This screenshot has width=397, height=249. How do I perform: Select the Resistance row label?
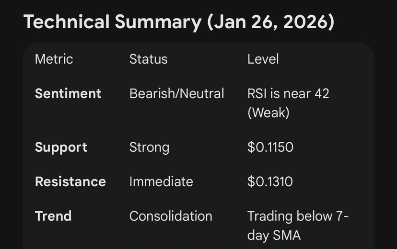point(70,181)
